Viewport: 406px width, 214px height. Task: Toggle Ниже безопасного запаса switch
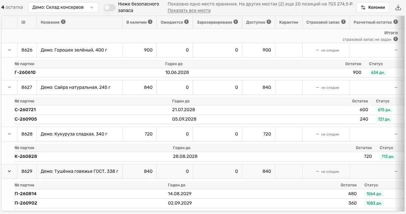point(110,7)
